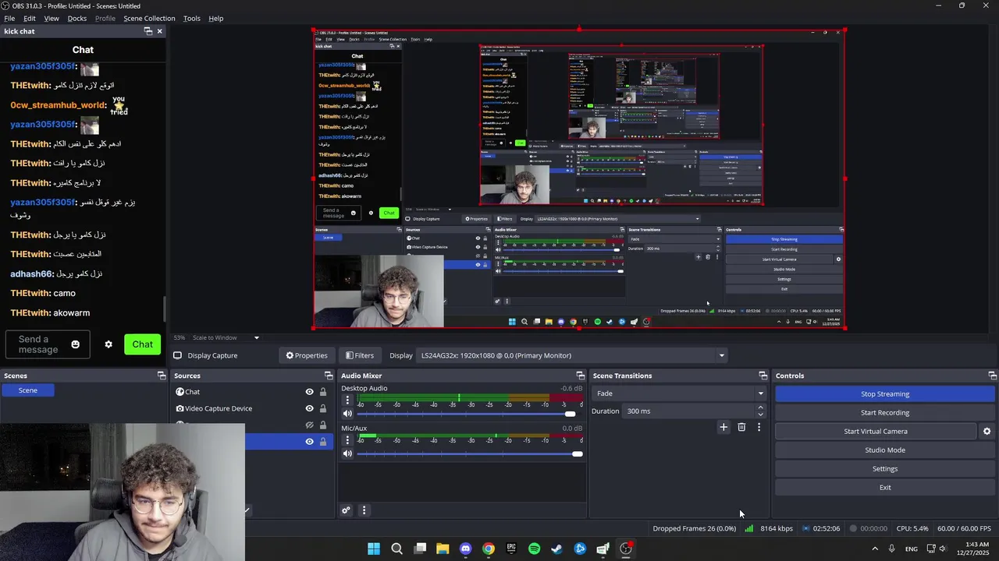Remove transition using trash icon

coord(741,427)
